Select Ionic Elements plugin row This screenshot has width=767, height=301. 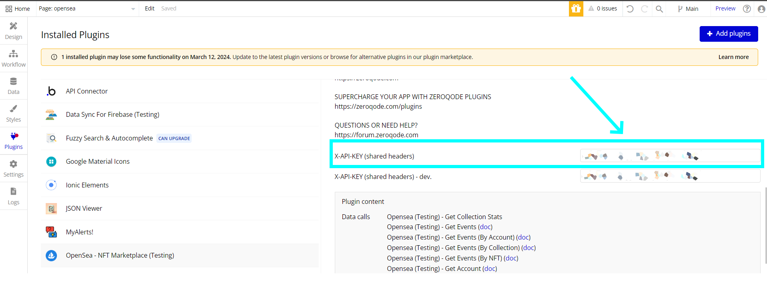180,185
